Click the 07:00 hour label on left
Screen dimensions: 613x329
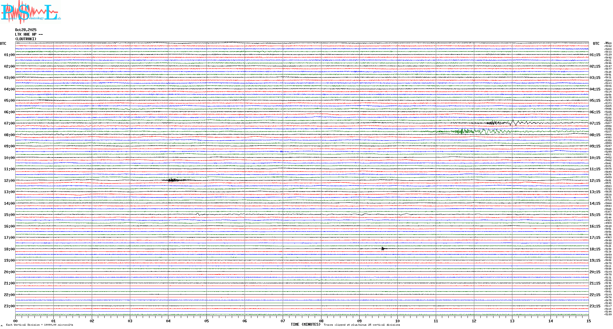pos(9,123)
